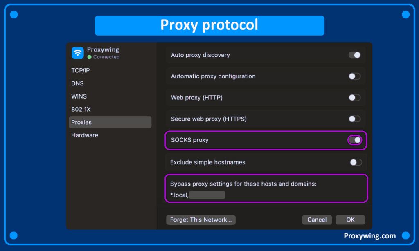This screenshot has height=251, width=419.
Task: Confirm settings with the OK button
Action: click(x=350, y=220)
